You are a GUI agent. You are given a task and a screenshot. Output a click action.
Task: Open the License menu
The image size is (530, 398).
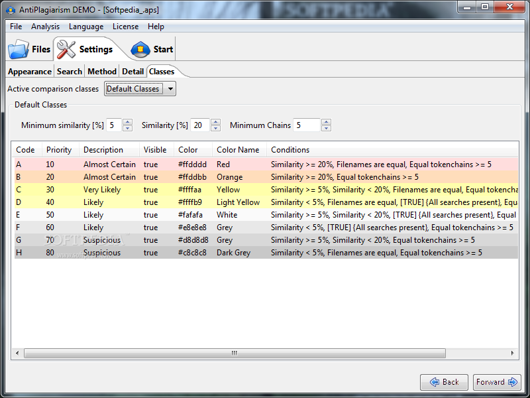click(x=125, y=27)
